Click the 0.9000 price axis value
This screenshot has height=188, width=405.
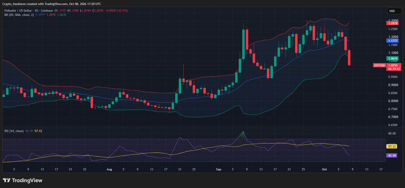(393, 85)
